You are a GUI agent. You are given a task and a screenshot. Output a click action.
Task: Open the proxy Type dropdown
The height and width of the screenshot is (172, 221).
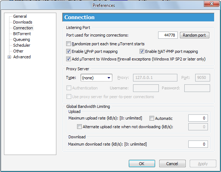click(96, 77)
